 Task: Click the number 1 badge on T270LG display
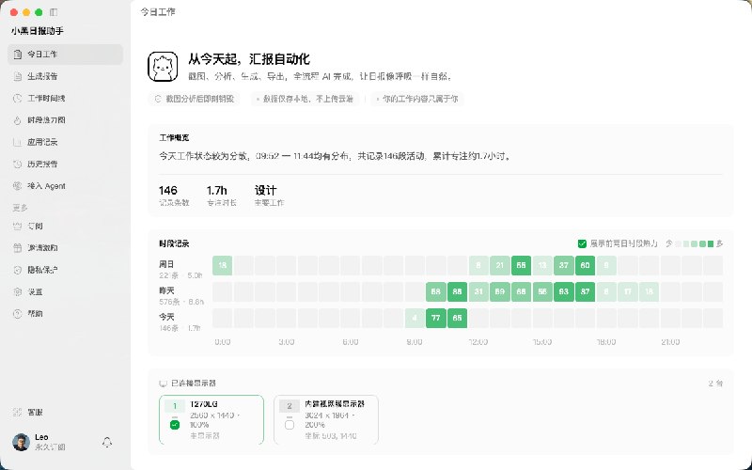coord(175,406)
